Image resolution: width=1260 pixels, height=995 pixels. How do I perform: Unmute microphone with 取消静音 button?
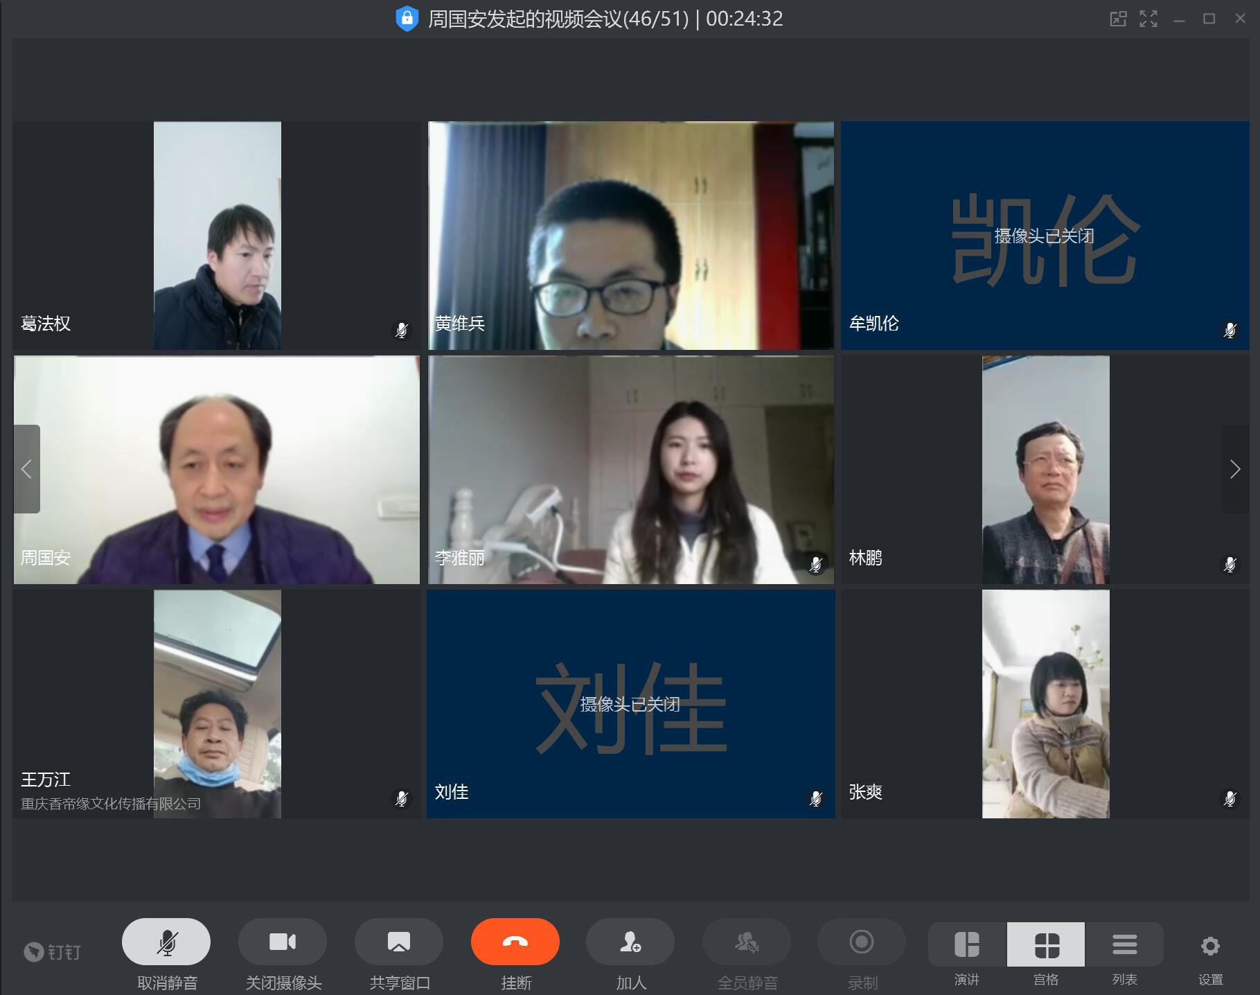(166, 942)
